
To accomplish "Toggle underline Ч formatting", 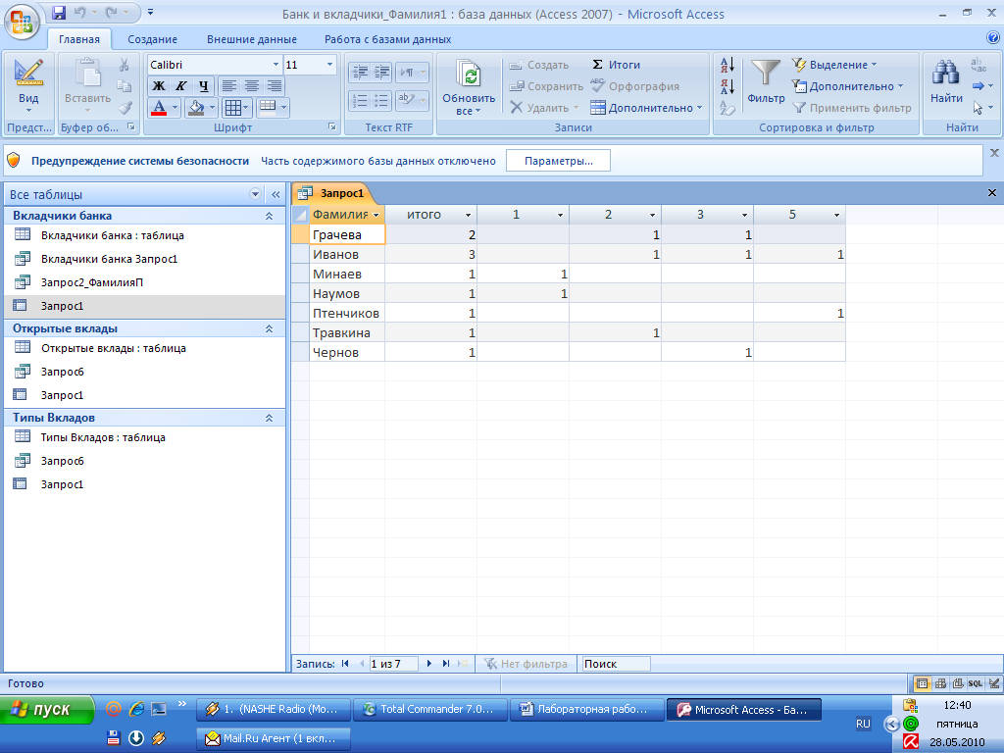I will (204, 86).
